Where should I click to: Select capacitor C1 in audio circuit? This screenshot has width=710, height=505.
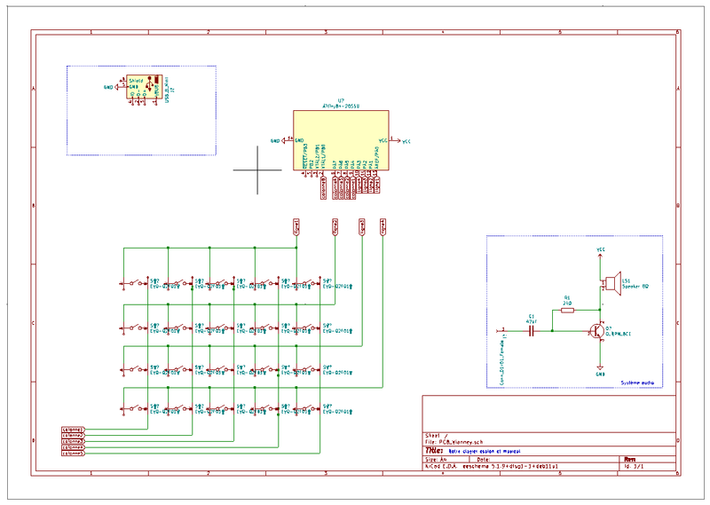coord(532,331)
